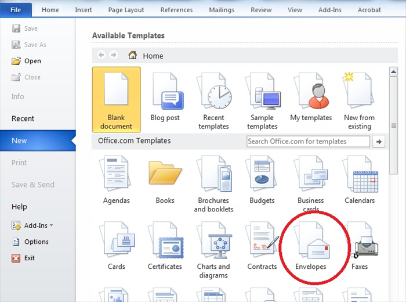Switch to the Page Layout tab

126,10
